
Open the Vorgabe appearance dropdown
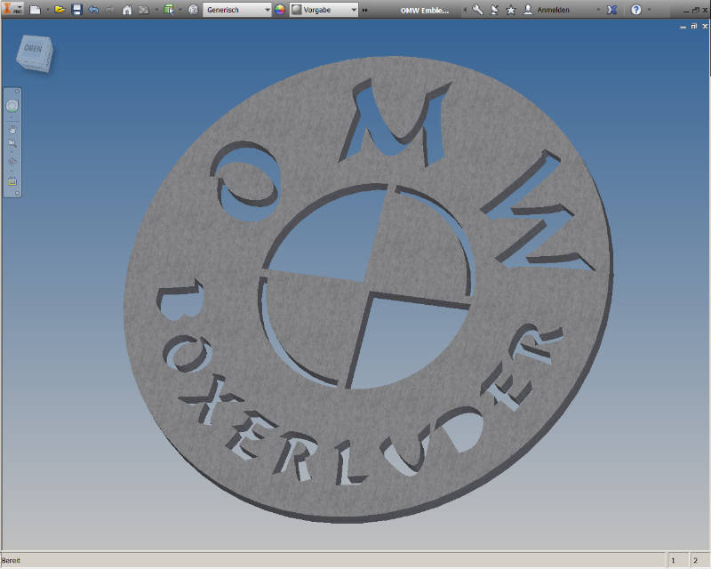[x=324, y=10]
